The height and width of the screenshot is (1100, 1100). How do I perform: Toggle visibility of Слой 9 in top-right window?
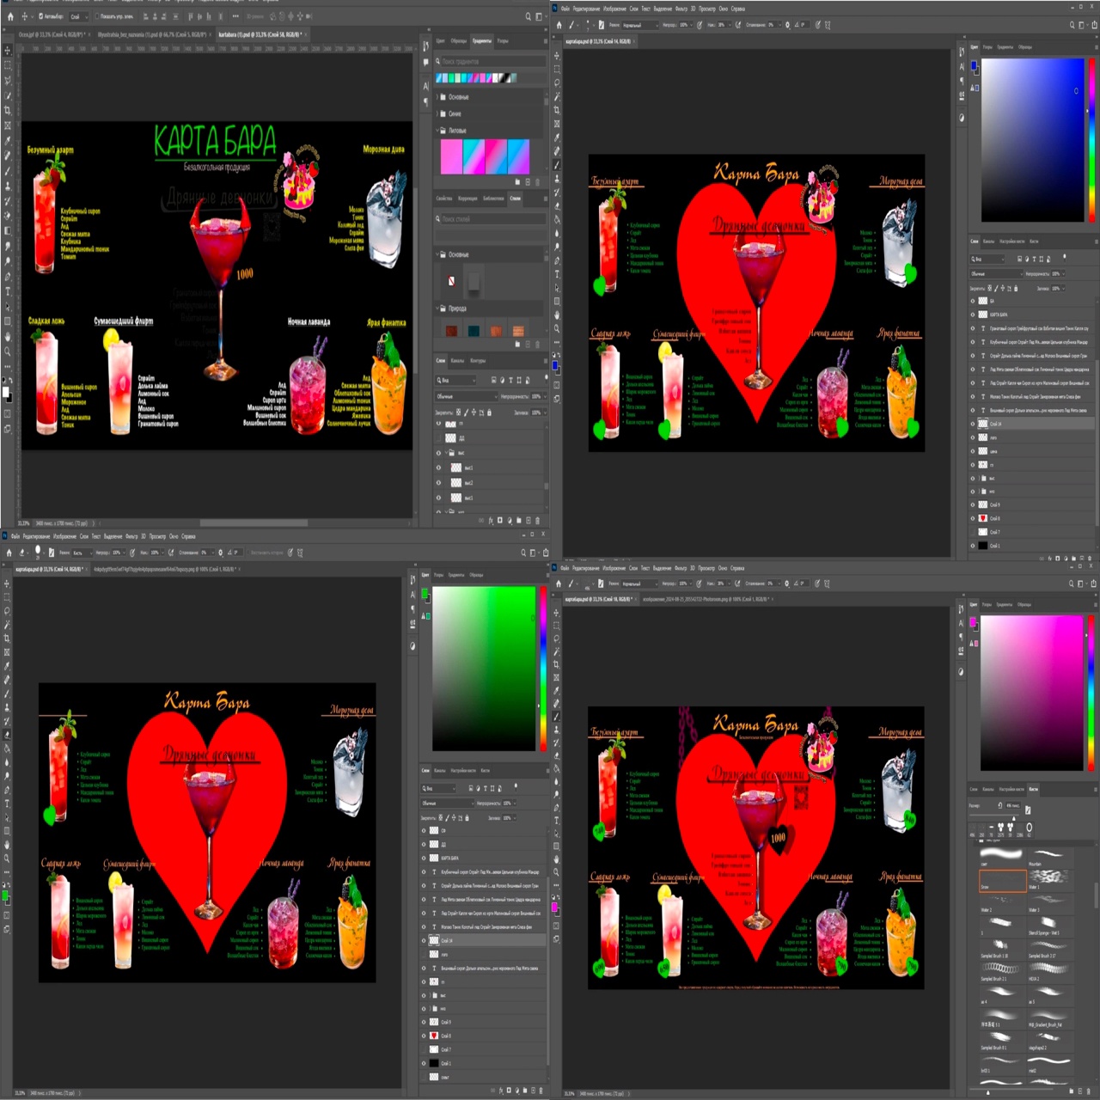(x=973, y=504)
